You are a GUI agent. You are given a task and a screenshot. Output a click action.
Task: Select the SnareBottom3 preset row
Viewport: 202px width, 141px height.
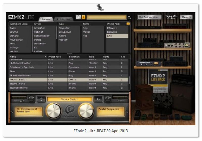point(68,88)
